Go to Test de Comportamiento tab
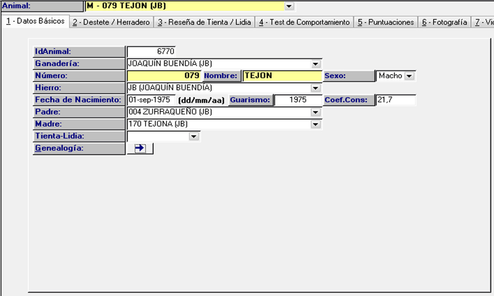Viewport: 494px width, 296px height. click(304, 22)
